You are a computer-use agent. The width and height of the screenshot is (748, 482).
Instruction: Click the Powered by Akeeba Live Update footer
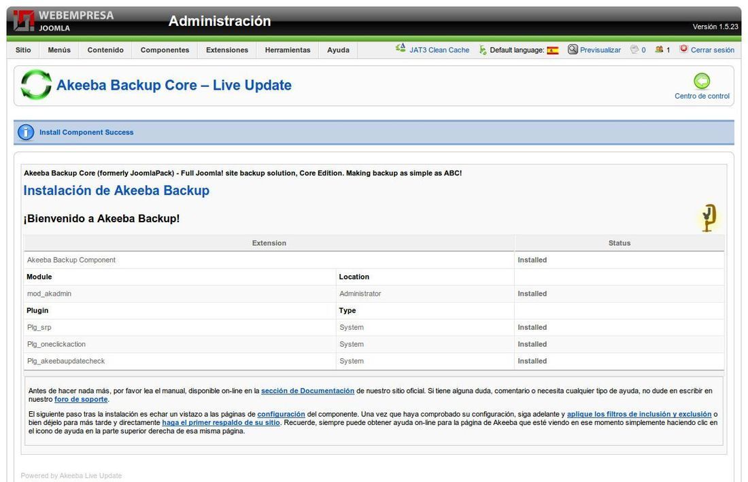[71, 476]
